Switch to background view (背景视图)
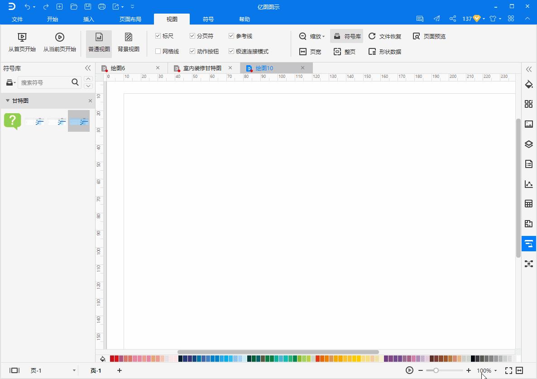This screenshot has width=537, height=379. [x=129, y=43]
